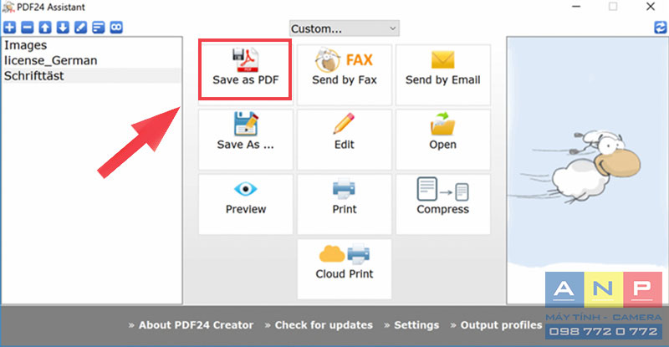Click the plus icon to add a file
This screenshot has width=669, height=347.
(x=9, y=28)
